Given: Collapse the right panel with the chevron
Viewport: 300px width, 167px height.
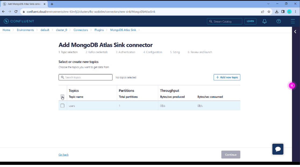Looking at the screenshot, I should point(295,31).
